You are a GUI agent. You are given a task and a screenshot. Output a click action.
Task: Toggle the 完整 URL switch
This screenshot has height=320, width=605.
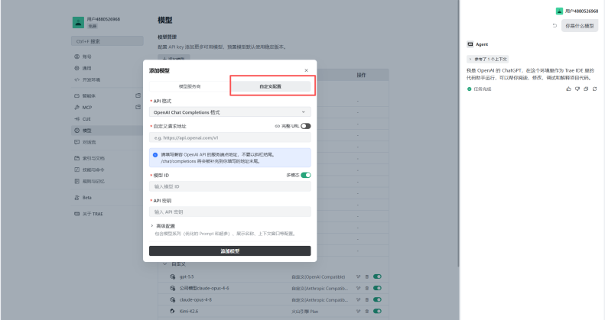306,126
